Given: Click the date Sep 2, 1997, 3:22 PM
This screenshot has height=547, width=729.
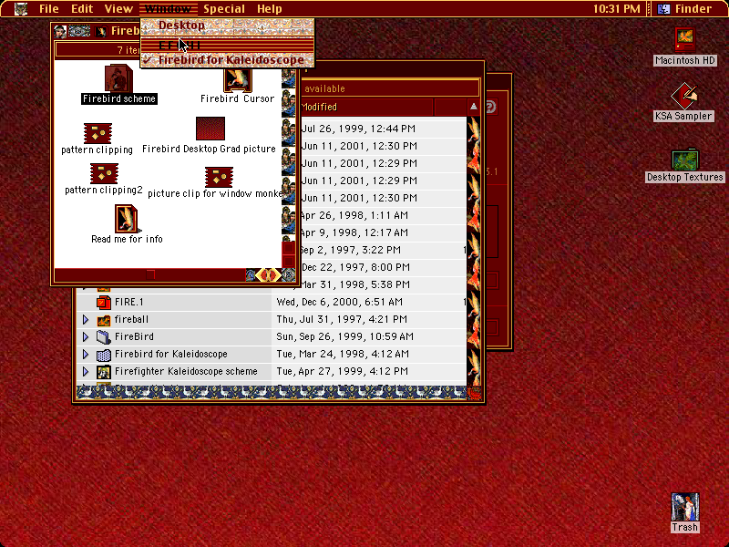Looking at the screenshot, I should point(350,250).
